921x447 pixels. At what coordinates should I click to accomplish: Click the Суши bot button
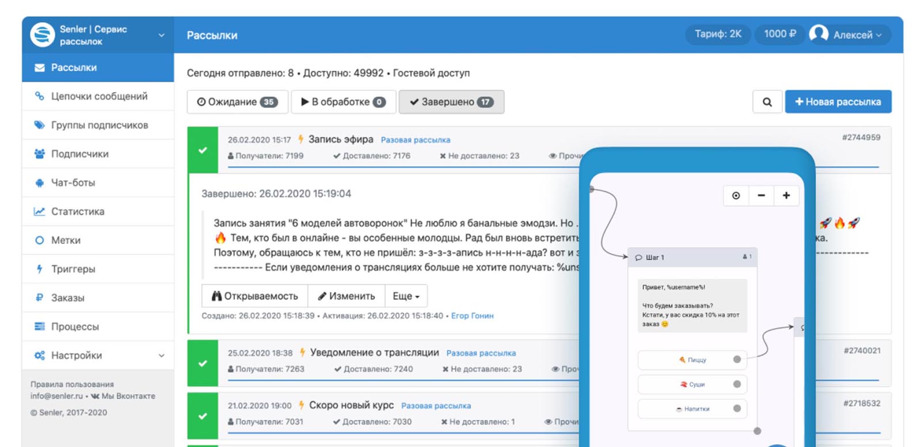(692, 384)
